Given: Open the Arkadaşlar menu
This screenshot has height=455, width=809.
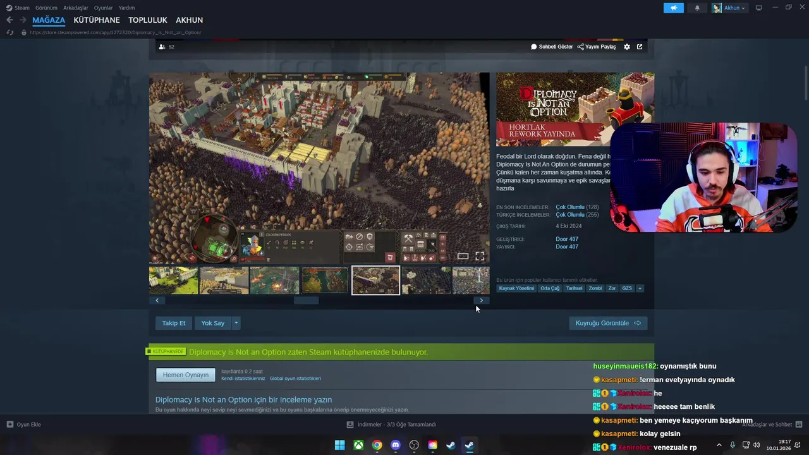Looking at the screenshot, I should 76,8.
